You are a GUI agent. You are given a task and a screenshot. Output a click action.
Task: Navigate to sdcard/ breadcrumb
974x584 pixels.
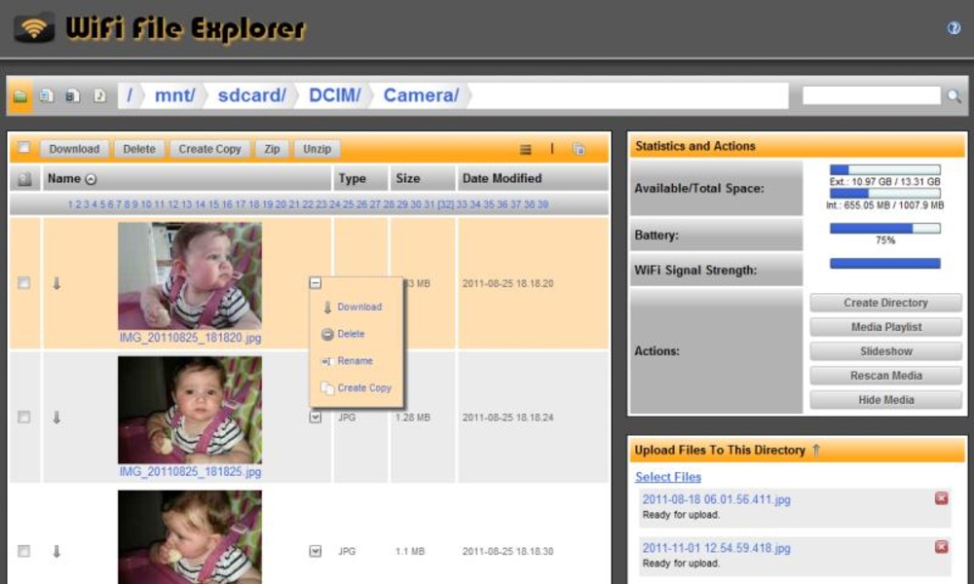click(251, 95)
